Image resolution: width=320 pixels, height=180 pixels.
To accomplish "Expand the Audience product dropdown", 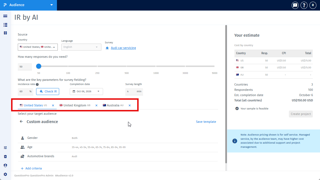I will (52, 5).
